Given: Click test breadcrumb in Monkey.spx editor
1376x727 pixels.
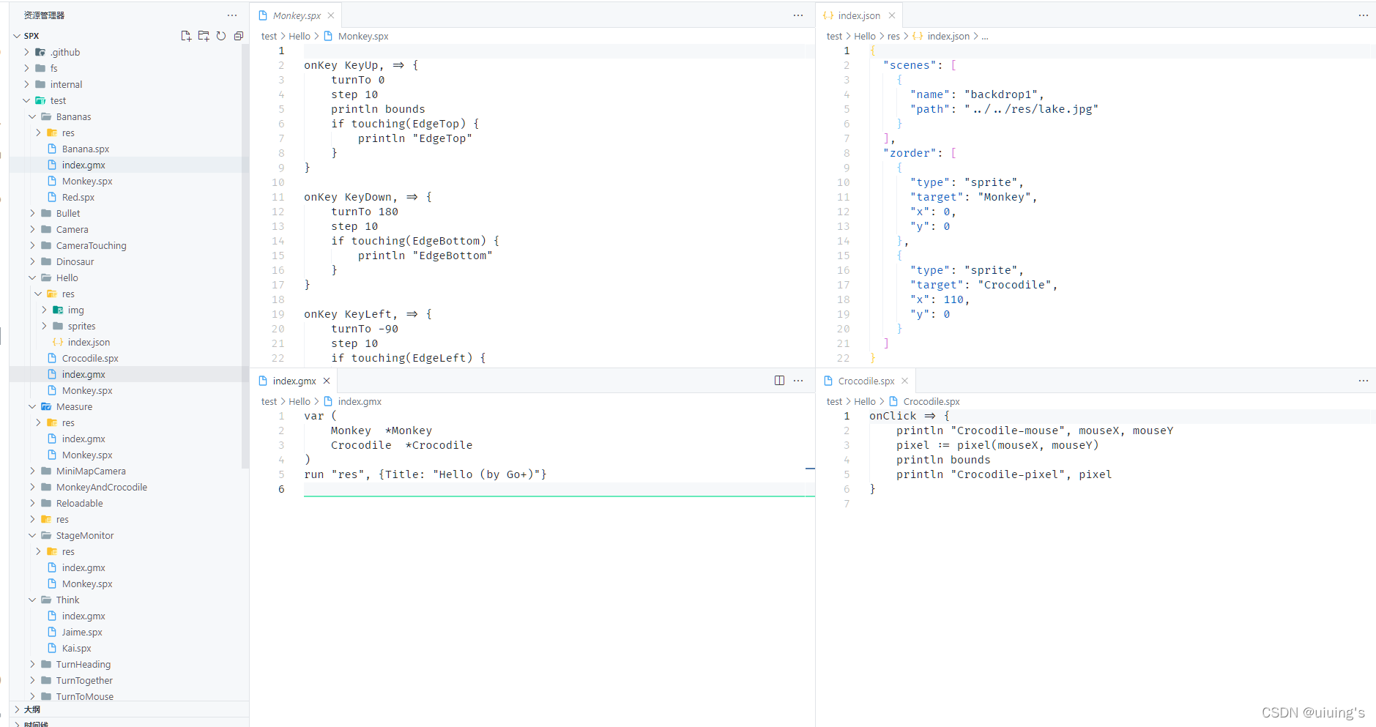Looking at the screenshot, I should pyautogui.click(x=269, y=36).
